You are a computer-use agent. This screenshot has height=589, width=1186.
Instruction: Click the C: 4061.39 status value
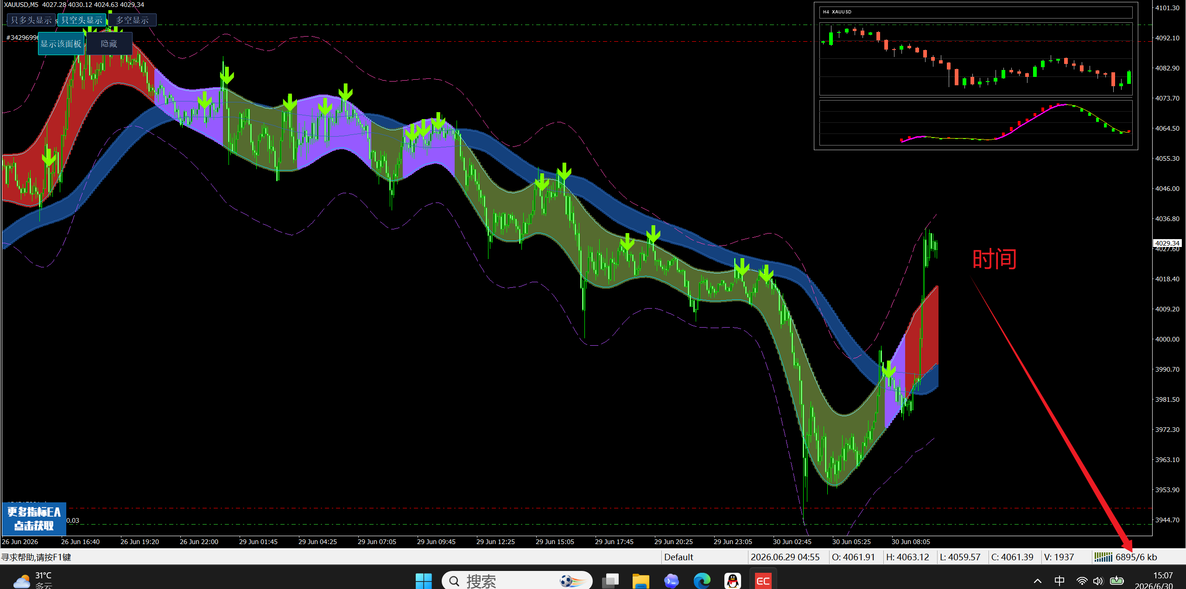pyautogui.click(x=1012, y=557)
